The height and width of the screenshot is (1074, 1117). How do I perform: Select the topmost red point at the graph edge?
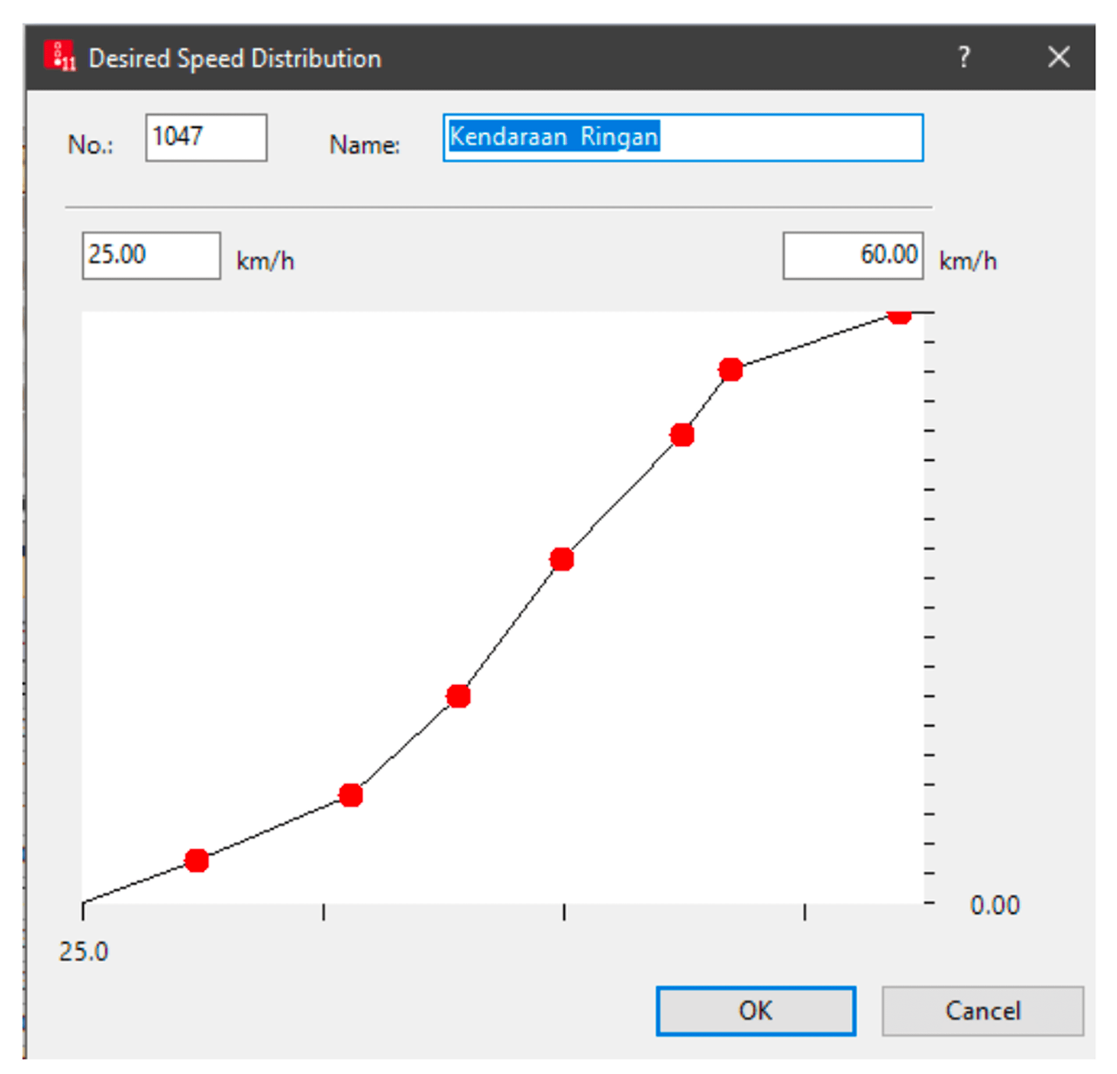(x=899, y=316)
